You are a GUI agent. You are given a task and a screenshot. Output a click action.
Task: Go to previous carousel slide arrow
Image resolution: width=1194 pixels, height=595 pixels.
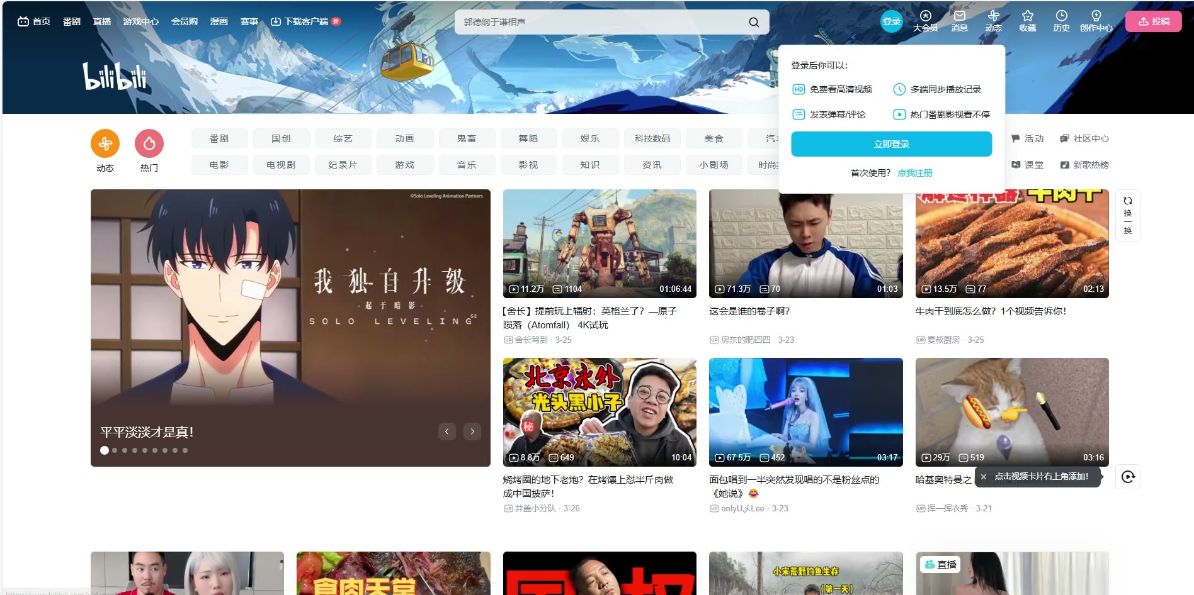447,431
